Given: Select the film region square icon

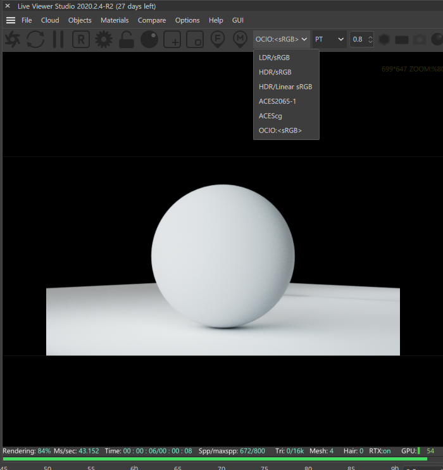Looking at the screenshot, I should coord(195,39).
